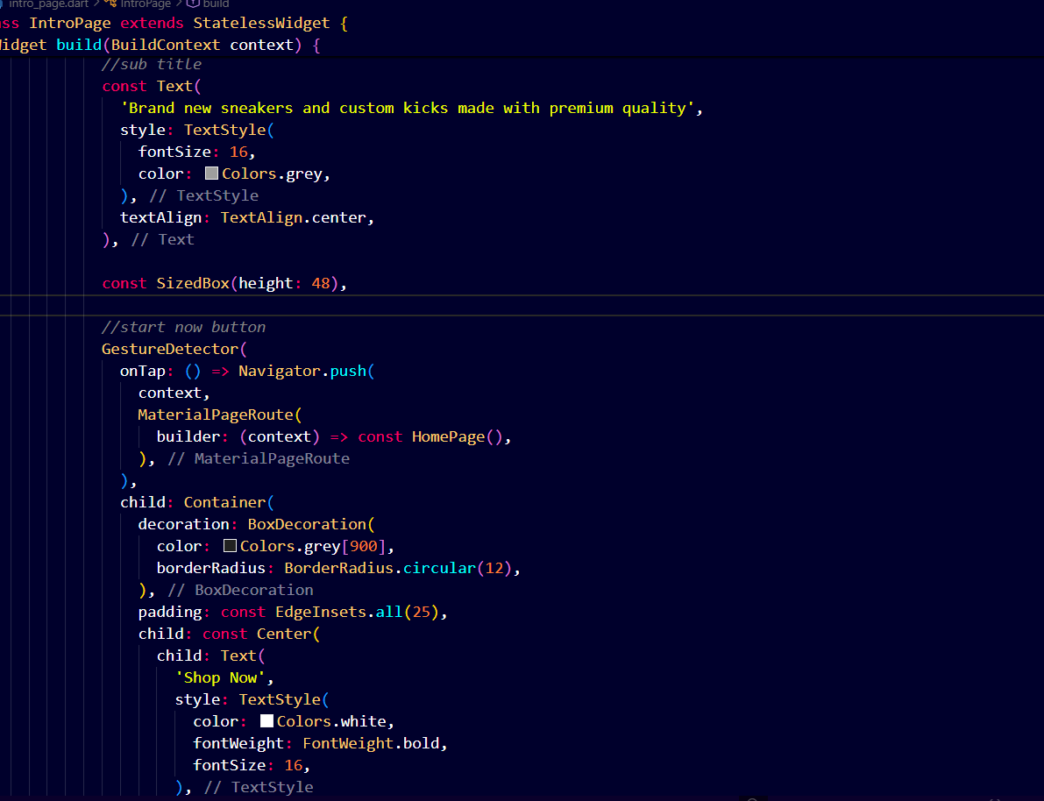Click 'circular' in BorderRadius.circular
The height and width of the screenshot is (801, 1044).
439,569
